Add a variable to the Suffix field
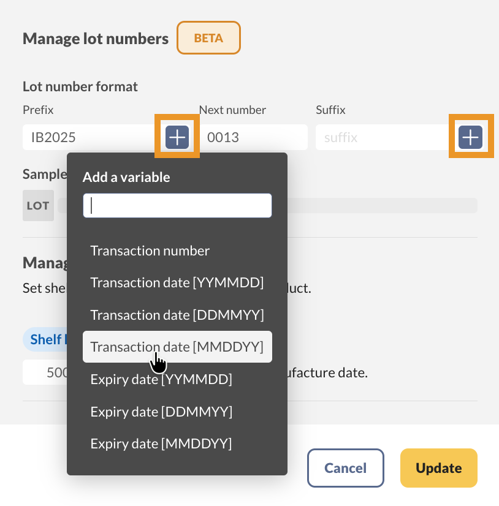This screenshot has width=499, height=506. pyautogui.click(x=471, y=137)
